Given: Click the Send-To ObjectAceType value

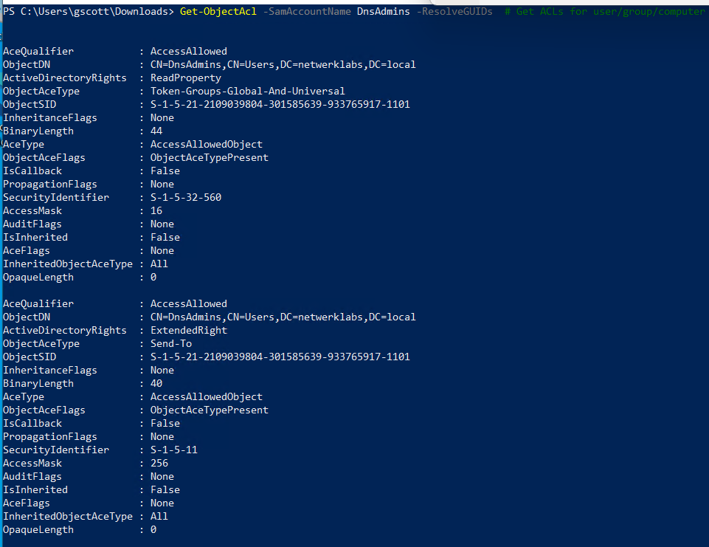Looking at the screenshot, I should click(x=171, y=343).
